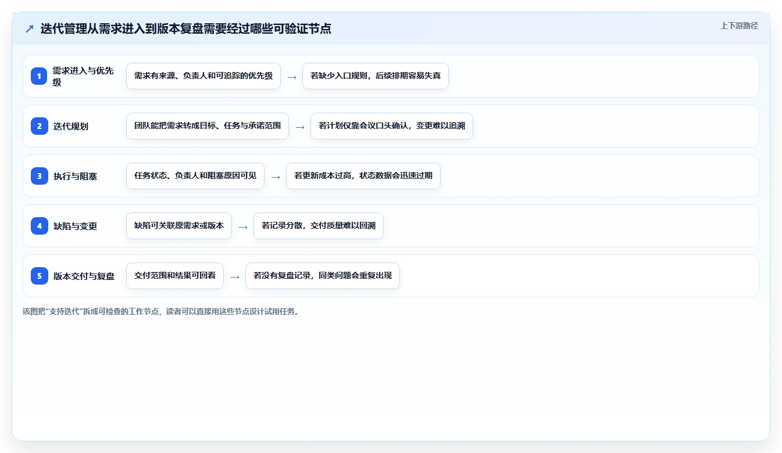Click the headline about 迭代管理 verifiable nodes
The width and height of the screenshot is (782, 453).
click(186, 29)
